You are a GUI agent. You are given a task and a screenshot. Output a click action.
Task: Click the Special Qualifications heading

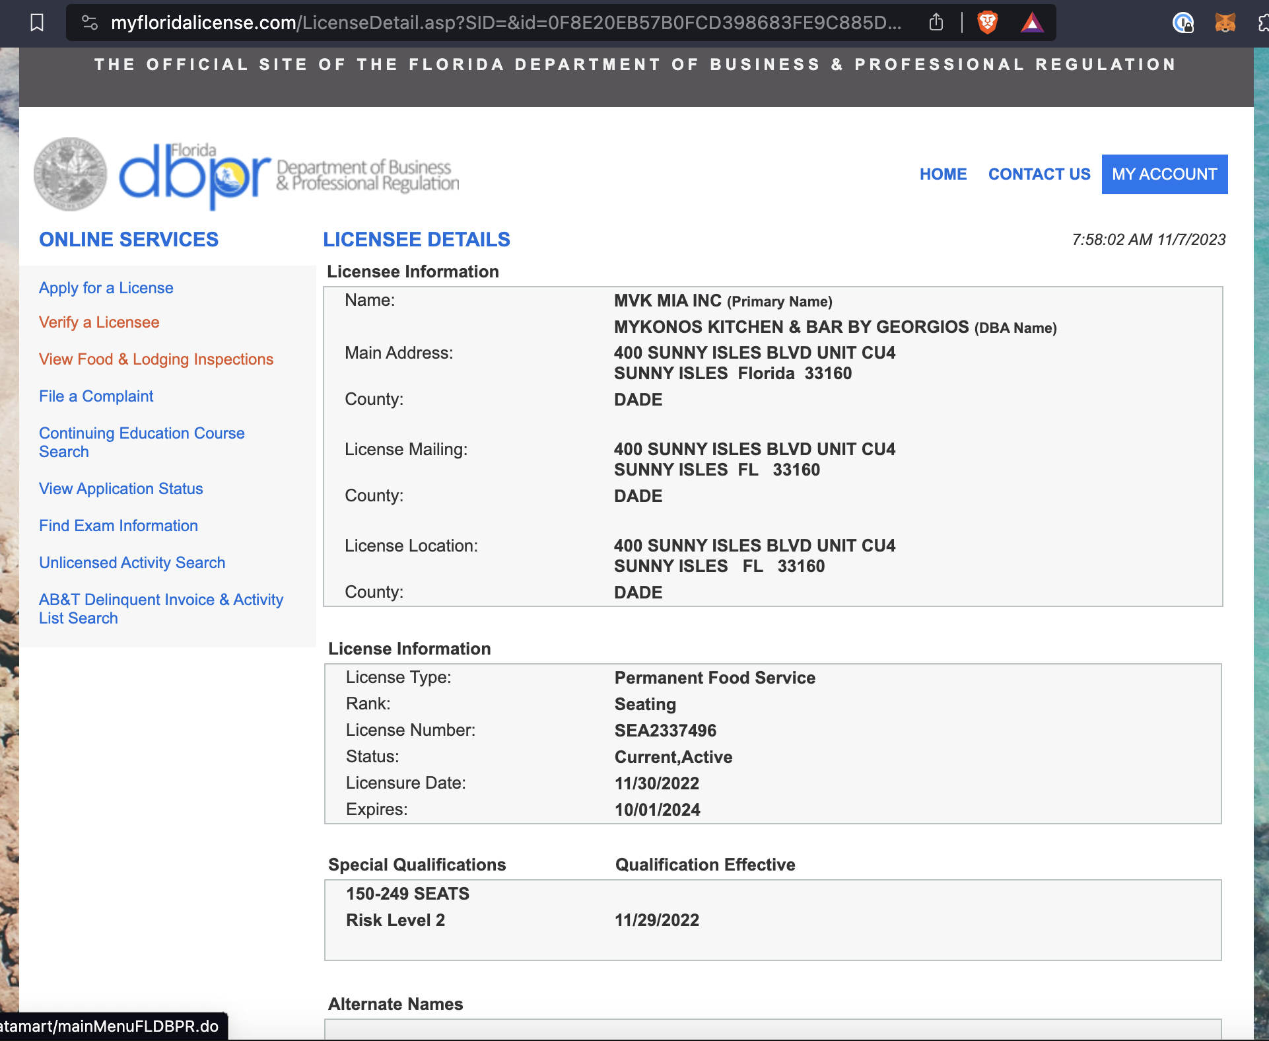pos(417,865)
